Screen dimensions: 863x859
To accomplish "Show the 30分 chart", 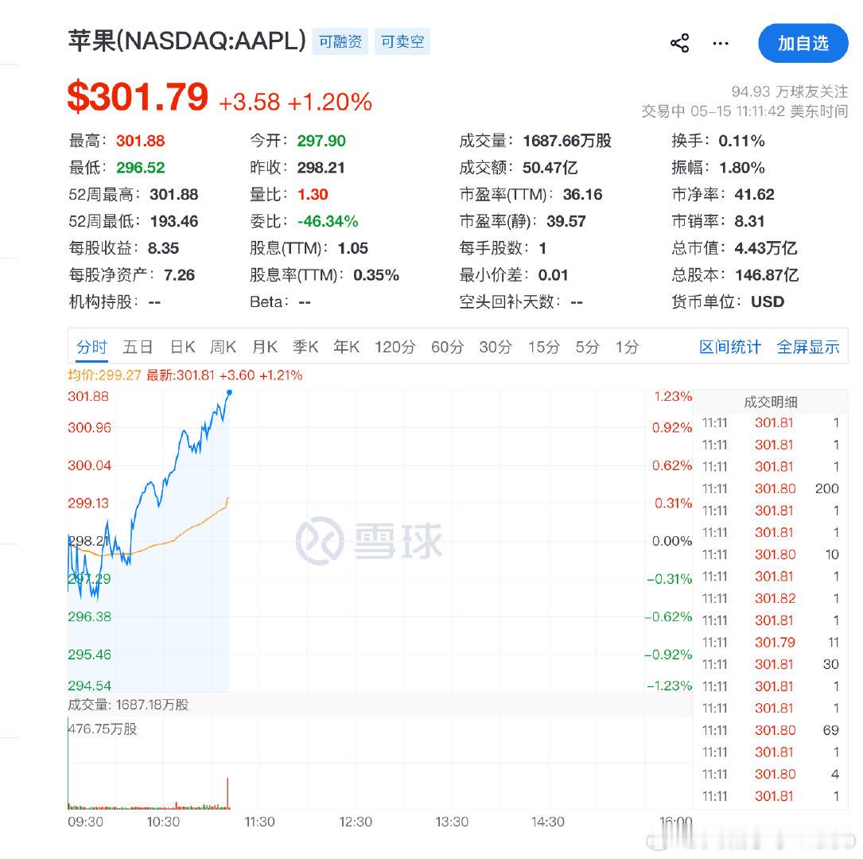I will [x=496, y=347].
